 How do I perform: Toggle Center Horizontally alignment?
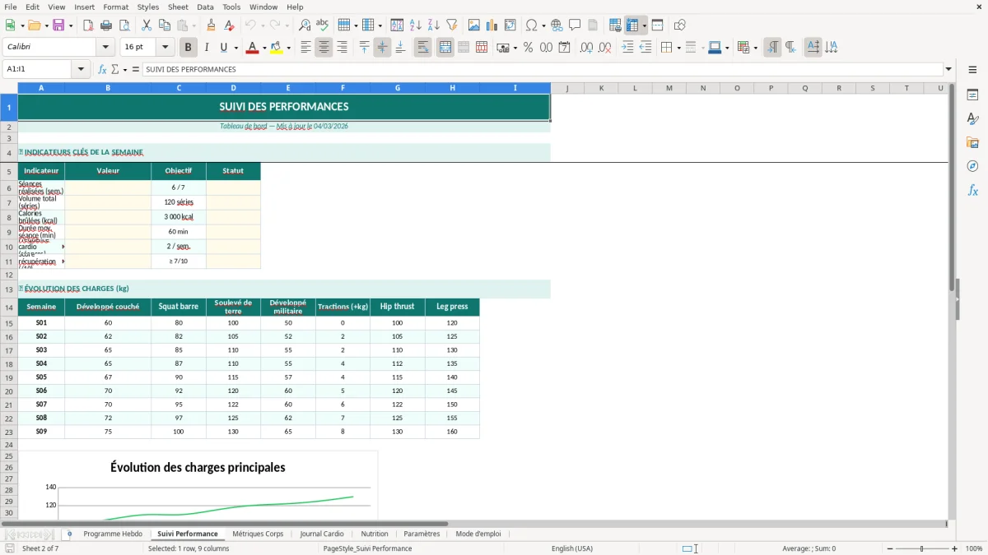click(324, 48)
